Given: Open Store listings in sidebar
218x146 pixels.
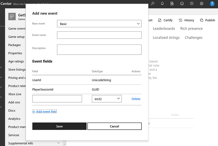Looking at the screenshot, I should pyautogui.click(x=17, y=70).
